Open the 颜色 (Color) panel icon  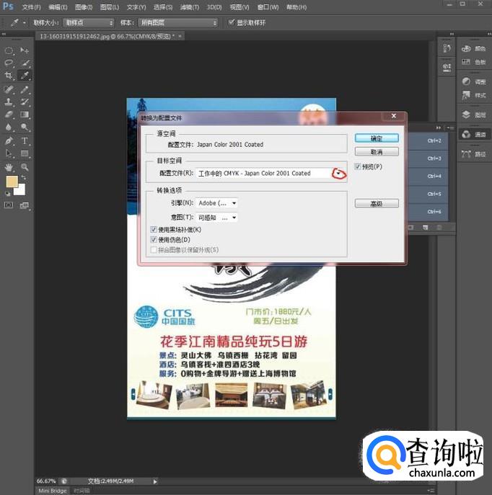click(x=474, y=48)
